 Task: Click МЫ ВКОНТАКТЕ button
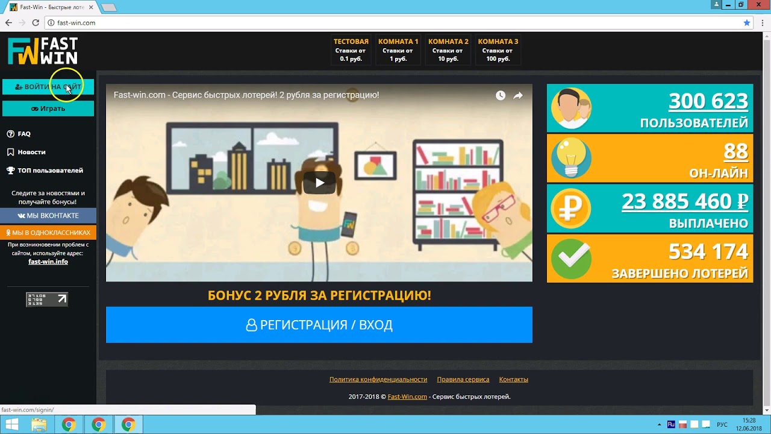48,215
